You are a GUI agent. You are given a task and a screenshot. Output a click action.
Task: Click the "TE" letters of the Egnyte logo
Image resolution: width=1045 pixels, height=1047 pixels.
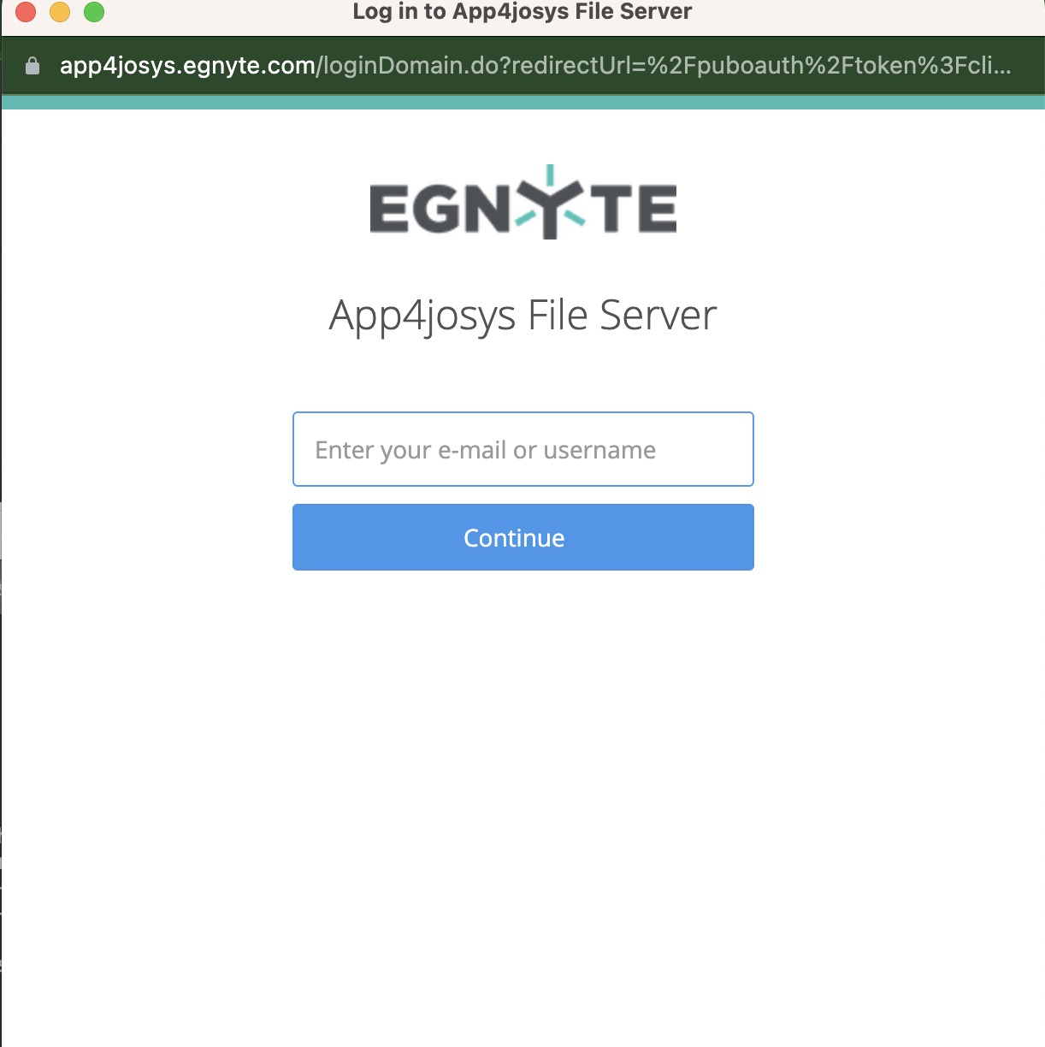point(639,209)
